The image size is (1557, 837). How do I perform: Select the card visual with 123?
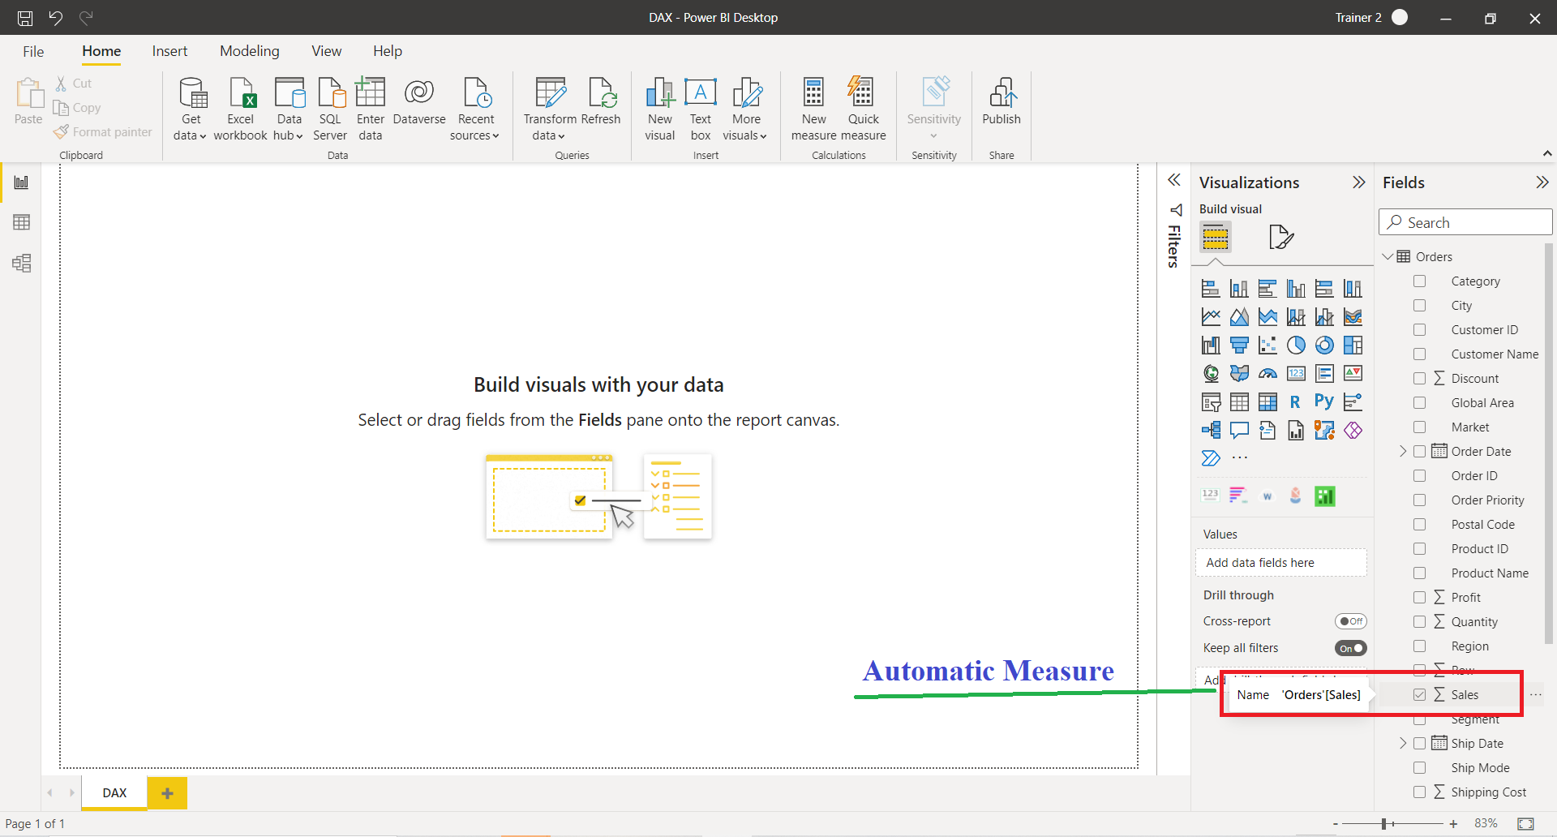[1296, 373]
